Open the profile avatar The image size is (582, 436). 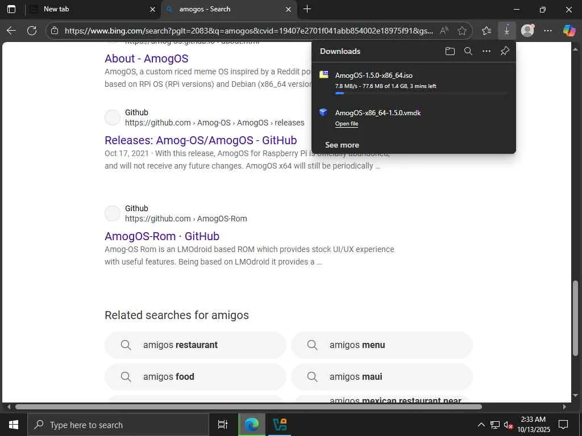point(527,31)
